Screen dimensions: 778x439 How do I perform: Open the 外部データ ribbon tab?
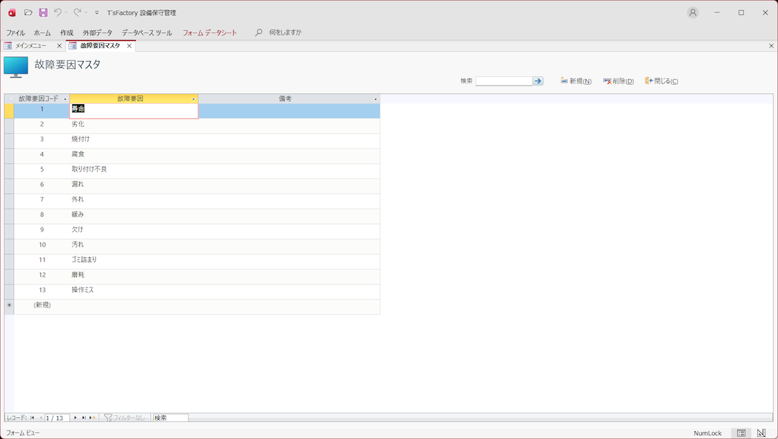(x=97, y=33)
